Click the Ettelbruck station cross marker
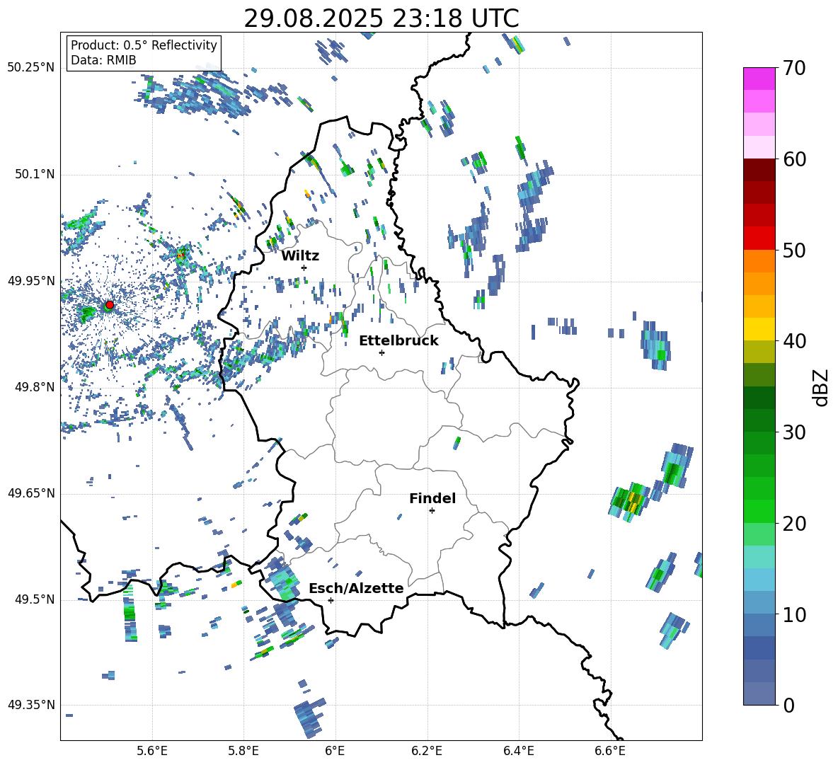Screen dimensions: 838x765 tap(381, 352)
